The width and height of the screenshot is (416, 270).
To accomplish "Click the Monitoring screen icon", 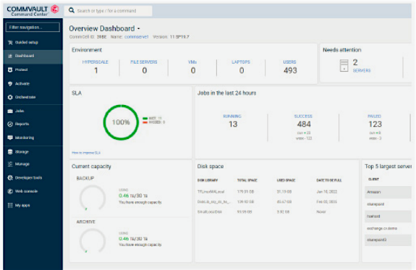I will tap(10, 138).
